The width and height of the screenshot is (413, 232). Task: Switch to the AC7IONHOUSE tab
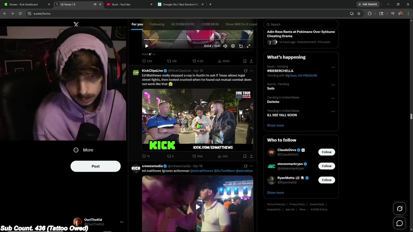tap(183, 24)
